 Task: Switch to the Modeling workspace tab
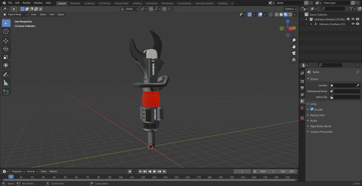tap(75, 3)
